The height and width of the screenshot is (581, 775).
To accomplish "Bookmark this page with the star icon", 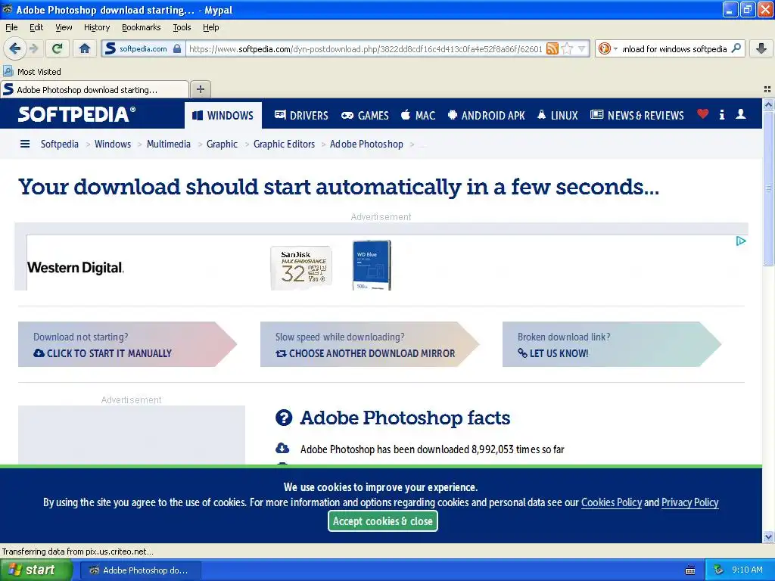I will coord(567,48).
